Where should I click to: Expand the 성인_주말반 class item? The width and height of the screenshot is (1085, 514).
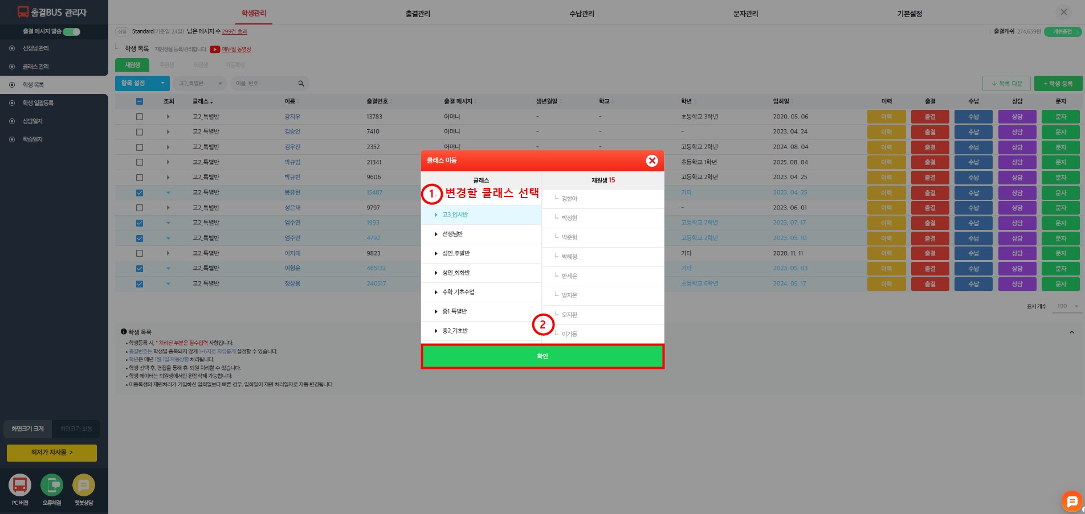pyautogui.click(x=436, y=253)
